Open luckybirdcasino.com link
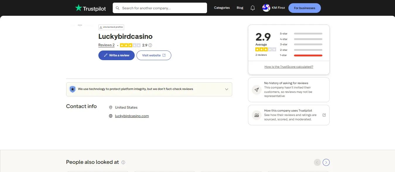The image size is (395, 172). click(x=132, y=116)
